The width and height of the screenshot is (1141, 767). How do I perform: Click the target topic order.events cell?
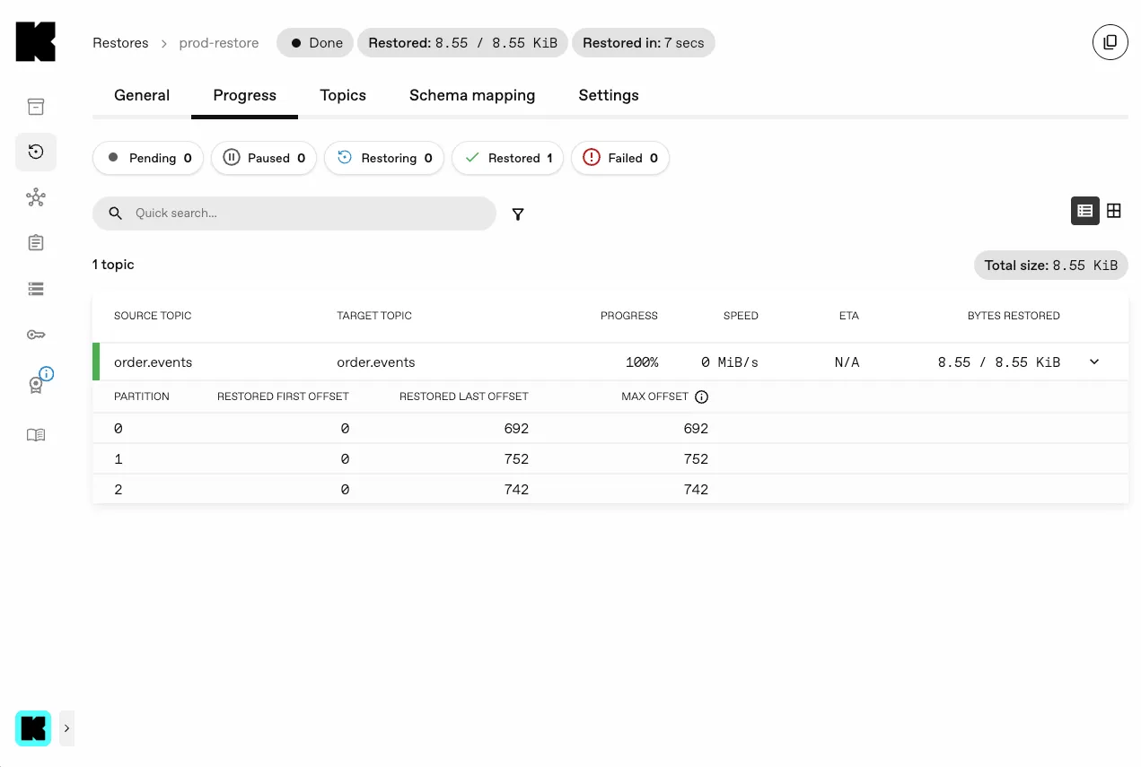click(376, 362)
